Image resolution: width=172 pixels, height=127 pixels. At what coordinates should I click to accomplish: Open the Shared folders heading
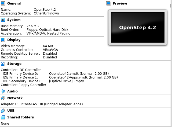(x=20, y=117)
